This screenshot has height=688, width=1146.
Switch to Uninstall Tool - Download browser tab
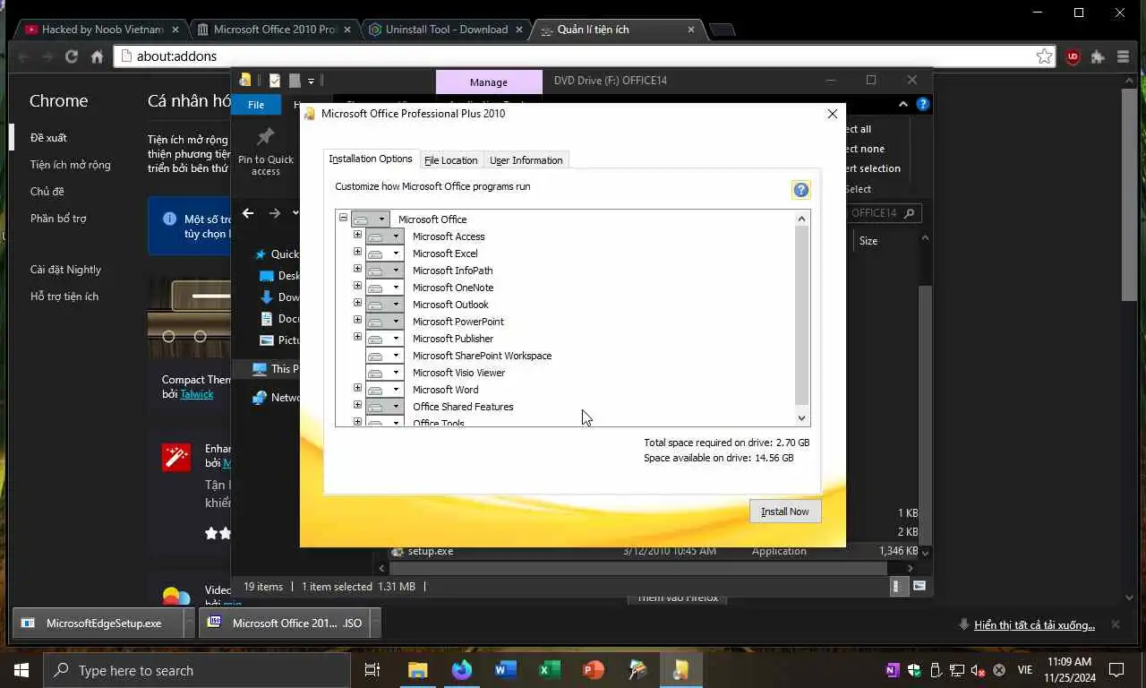(444, 30)
